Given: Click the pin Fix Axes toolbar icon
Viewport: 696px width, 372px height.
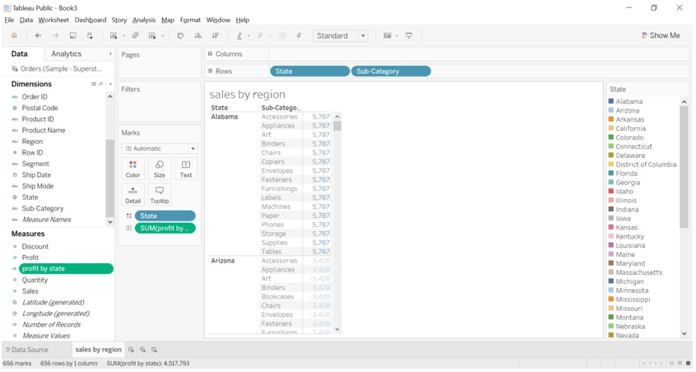Looking at the screenshot, I should (299, 35).
